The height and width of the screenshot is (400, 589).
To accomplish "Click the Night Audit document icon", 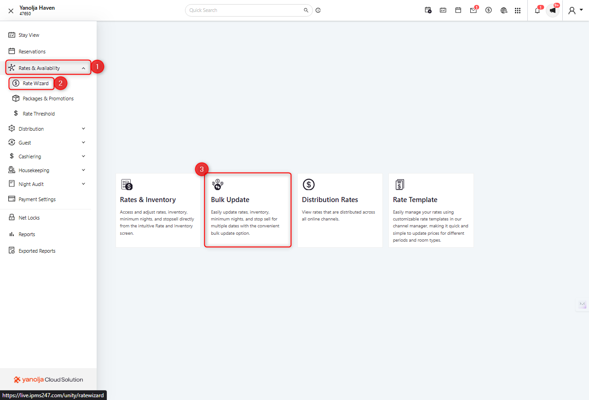I will tap(12, 184).
